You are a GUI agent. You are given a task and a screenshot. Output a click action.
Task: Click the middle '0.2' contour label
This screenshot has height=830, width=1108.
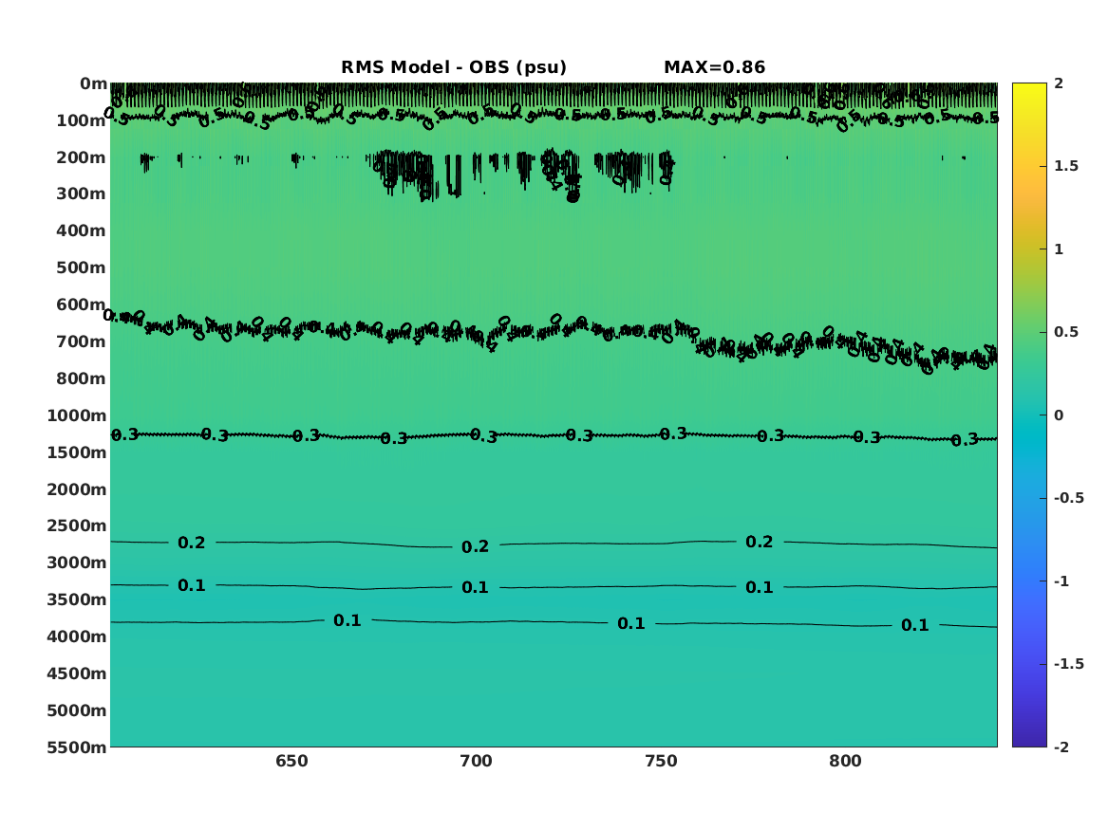point(475,547)
